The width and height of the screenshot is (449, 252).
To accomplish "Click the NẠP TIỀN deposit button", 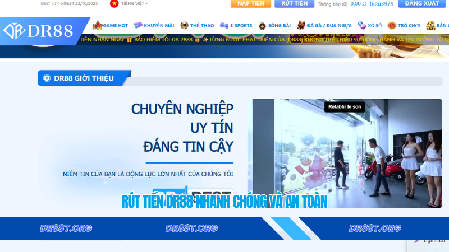I will 251,4.
